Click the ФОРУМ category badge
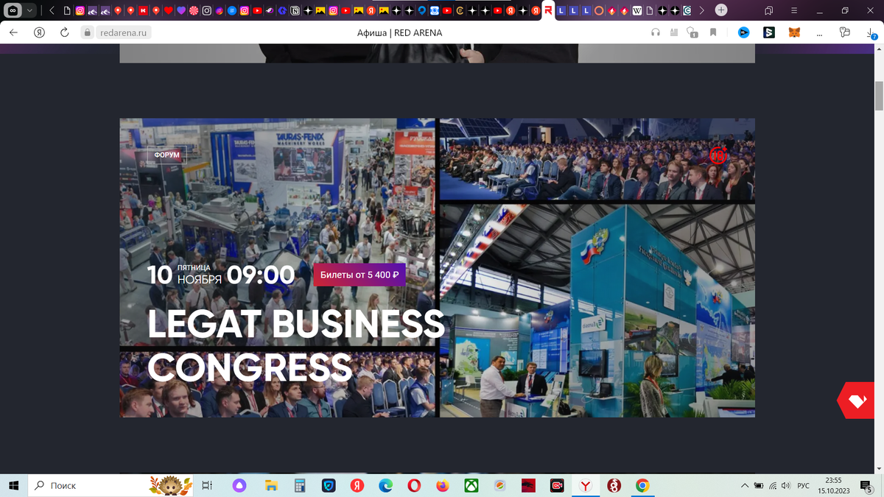This screenshot has height=497, width=884. [167, 155]
